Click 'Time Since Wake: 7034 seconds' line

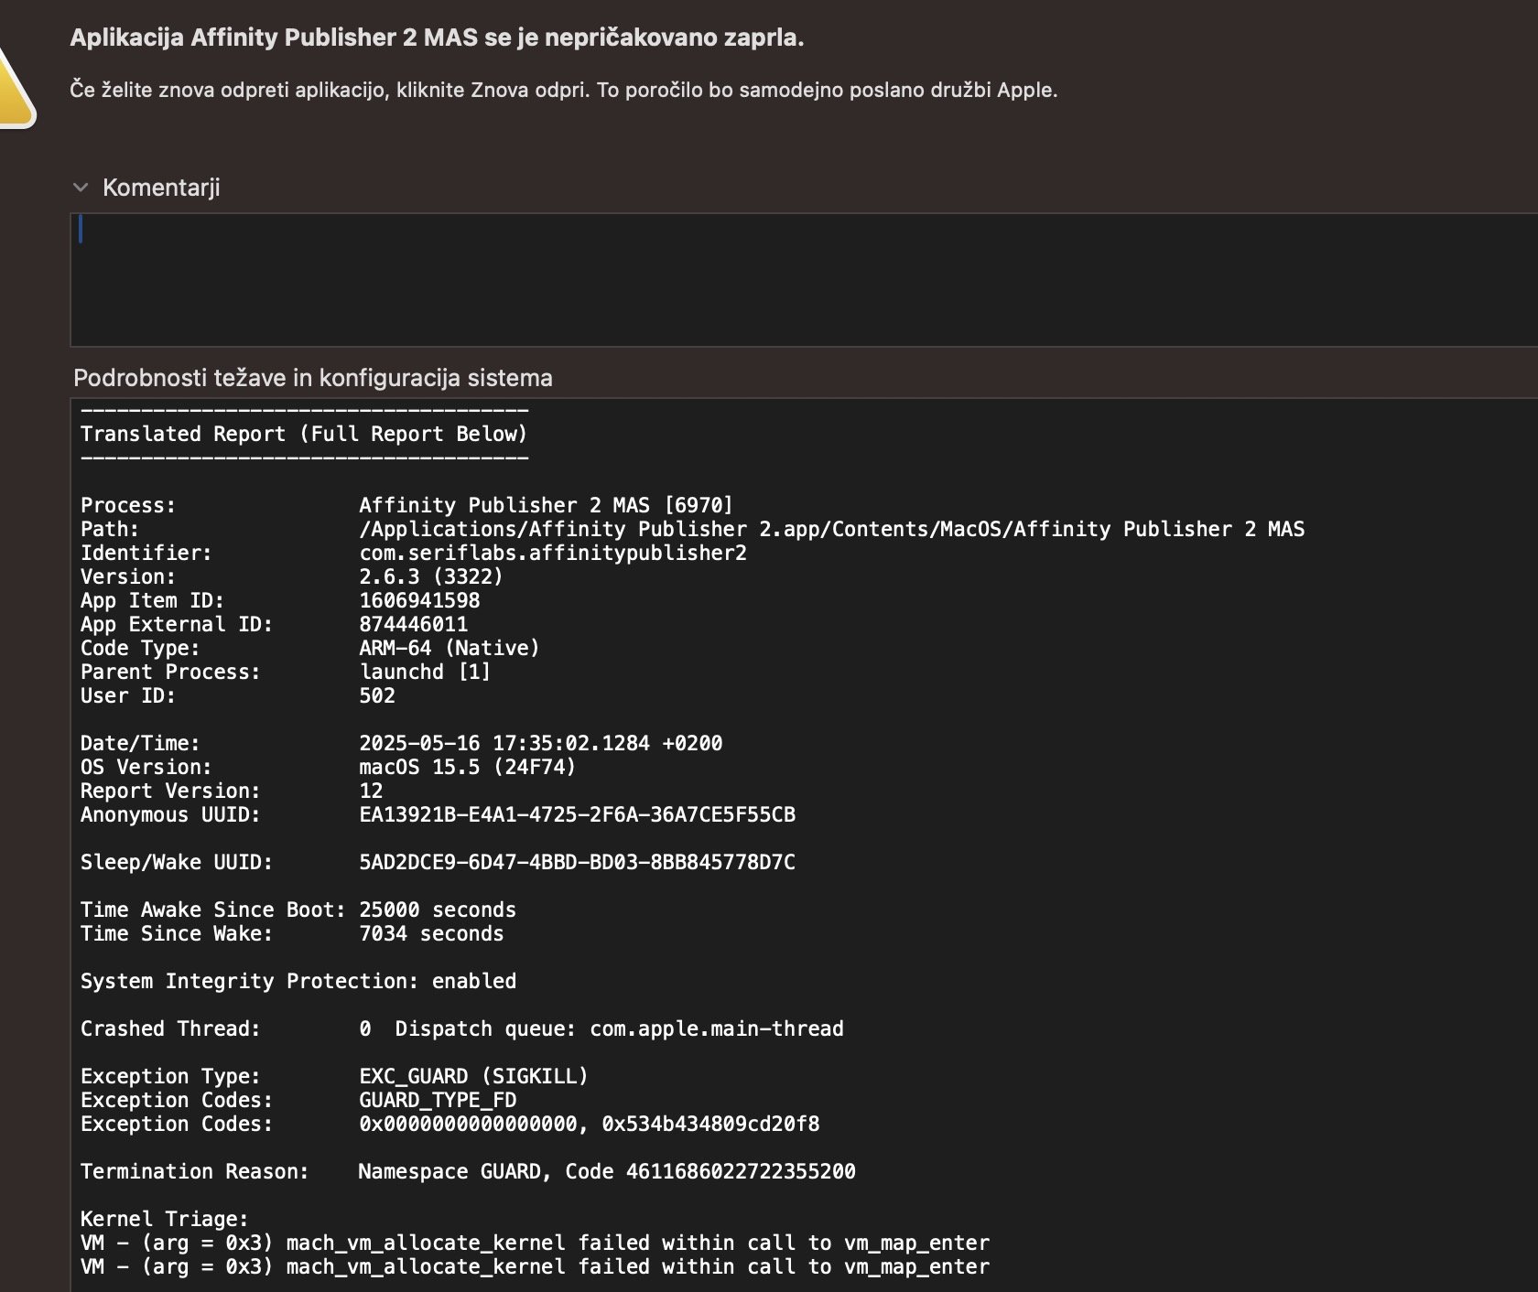coord(292,933)
